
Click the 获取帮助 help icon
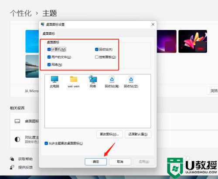tap(12, 159)
